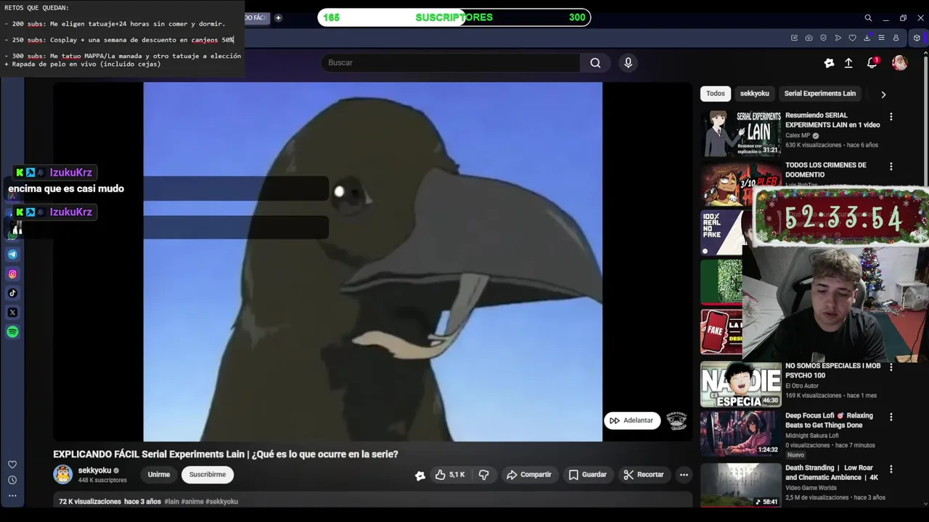
Task: Open options for Death Stranding video
Action: pyautogui.click(x=891, y=469)
